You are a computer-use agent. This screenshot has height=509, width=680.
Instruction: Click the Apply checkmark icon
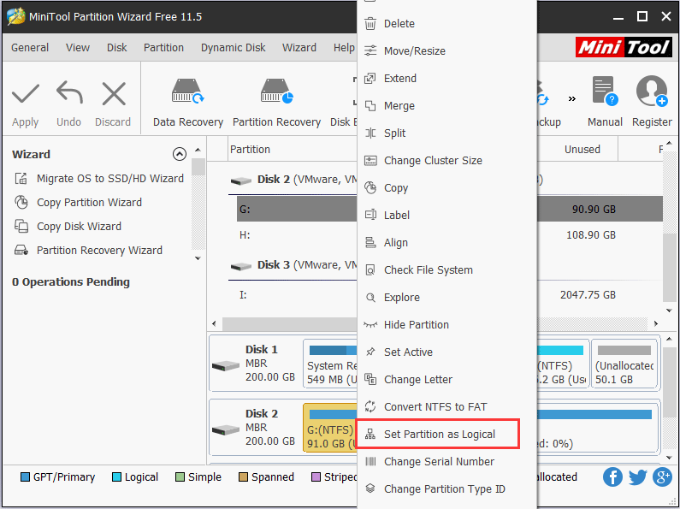[x=25, y=93]
